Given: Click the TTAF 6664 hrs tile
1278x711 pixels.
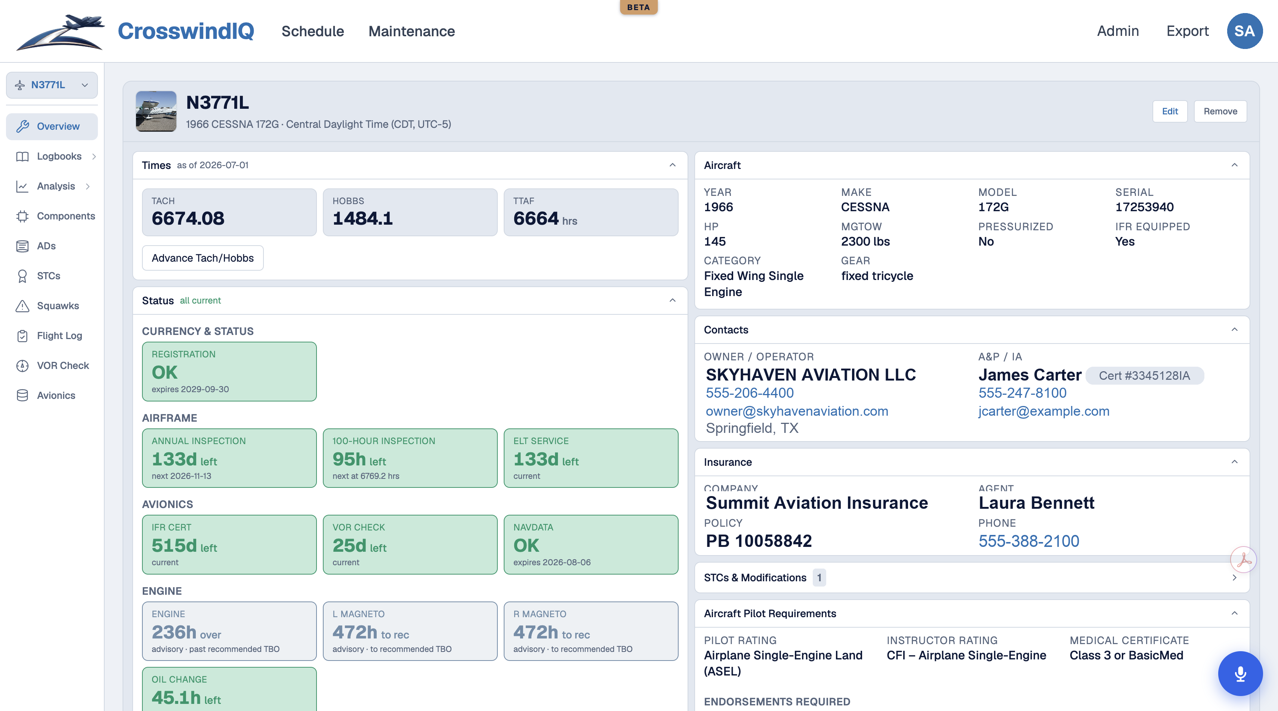Looking at the screenshot, I should point(591,212).
